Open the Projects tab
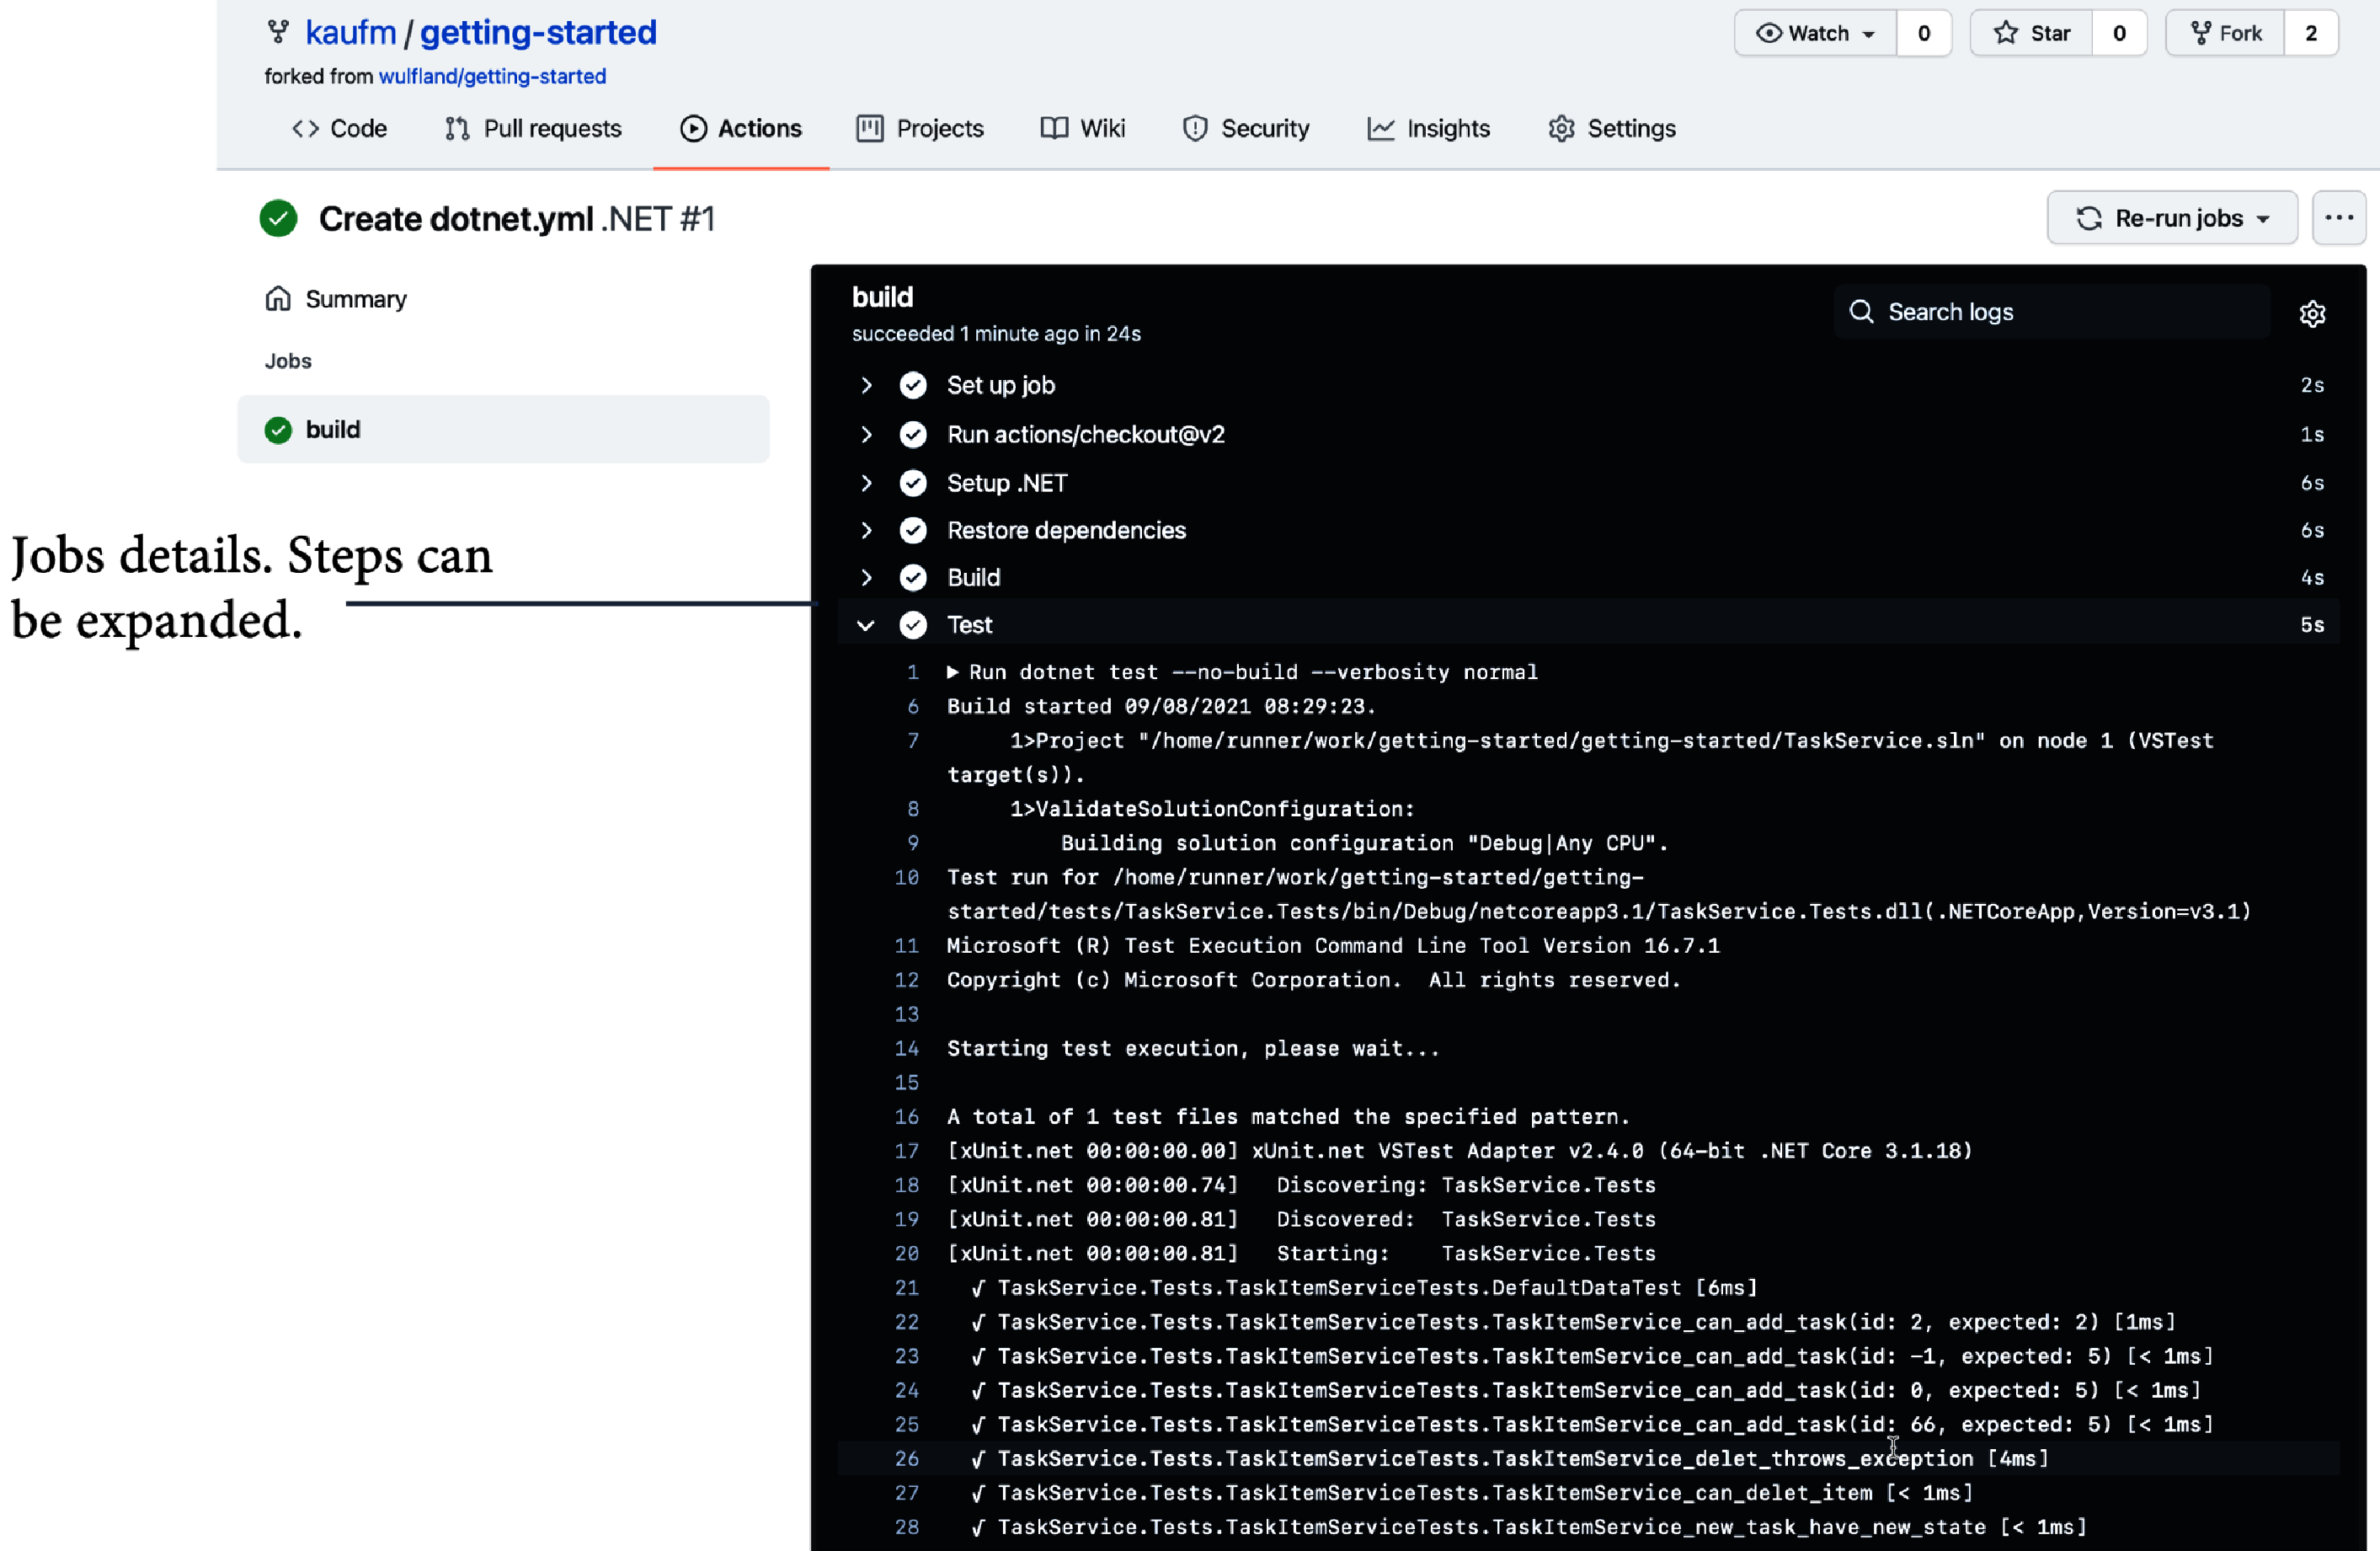This screenshot has height=1551, width=2380. 920,128
